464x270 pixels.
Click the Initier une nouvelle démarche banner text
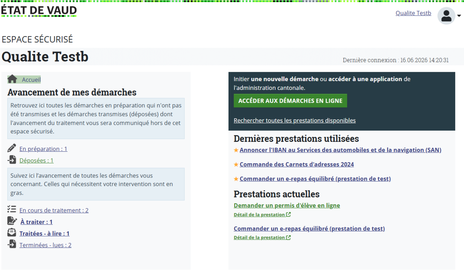pos(322,83)
